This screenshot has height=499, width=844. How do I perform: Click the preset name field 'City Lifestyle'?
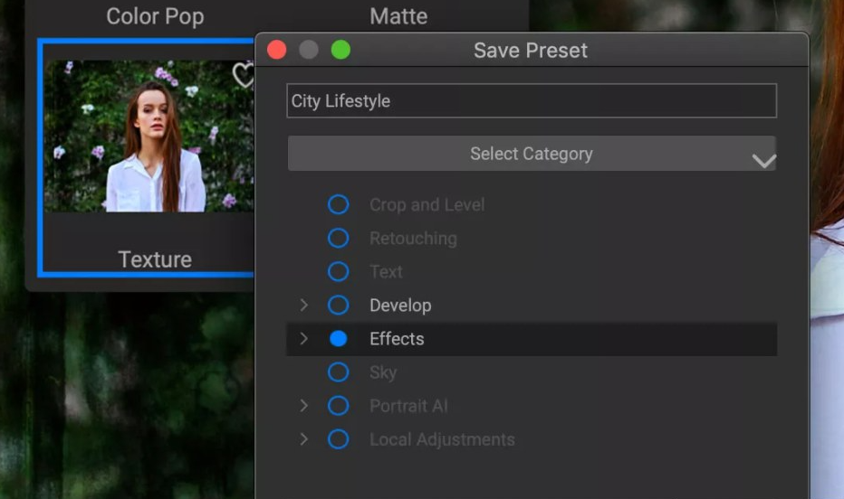[532, 100]
